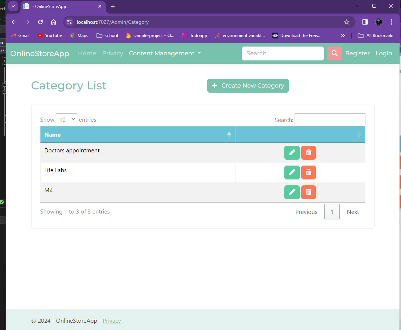
Task: Click into the table Search filter field
Action: point(330,120)
